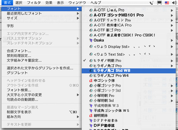The width and height of the screenshot is (178, 130).
Task: Select font ヒラギノ丸ゴ Pro W4
Action: tap(129, 75)
